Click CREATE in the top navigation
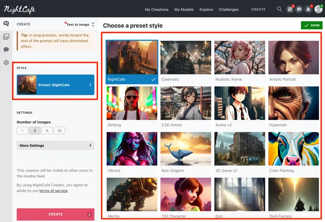This screenshot has width=325, height=222. [x=258, y=9]
